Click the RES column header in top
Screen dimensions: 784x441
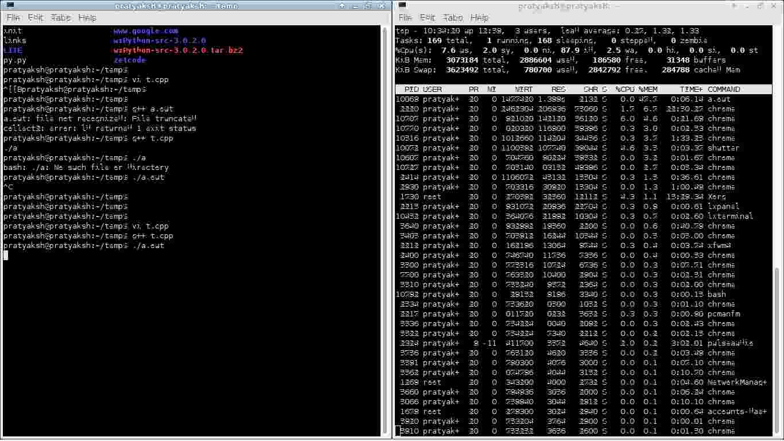(558, 89)
